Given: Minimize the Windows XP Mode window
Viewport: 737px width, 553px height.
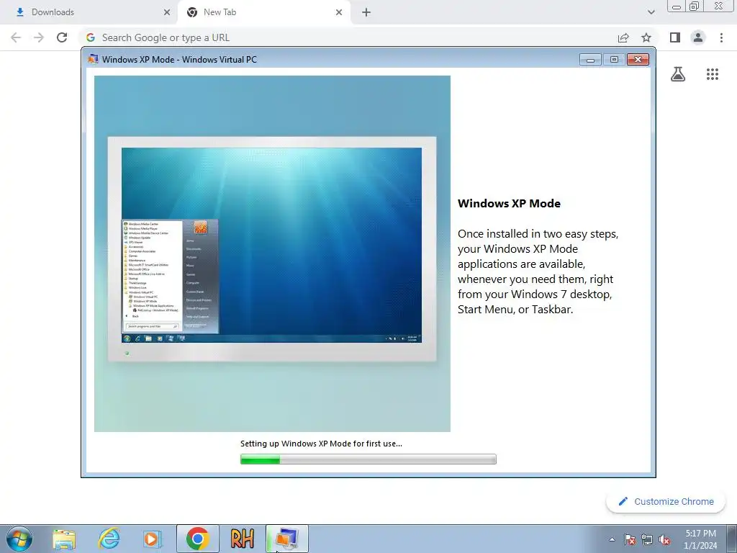Looking at the screenshot, I should coord(590,59).
